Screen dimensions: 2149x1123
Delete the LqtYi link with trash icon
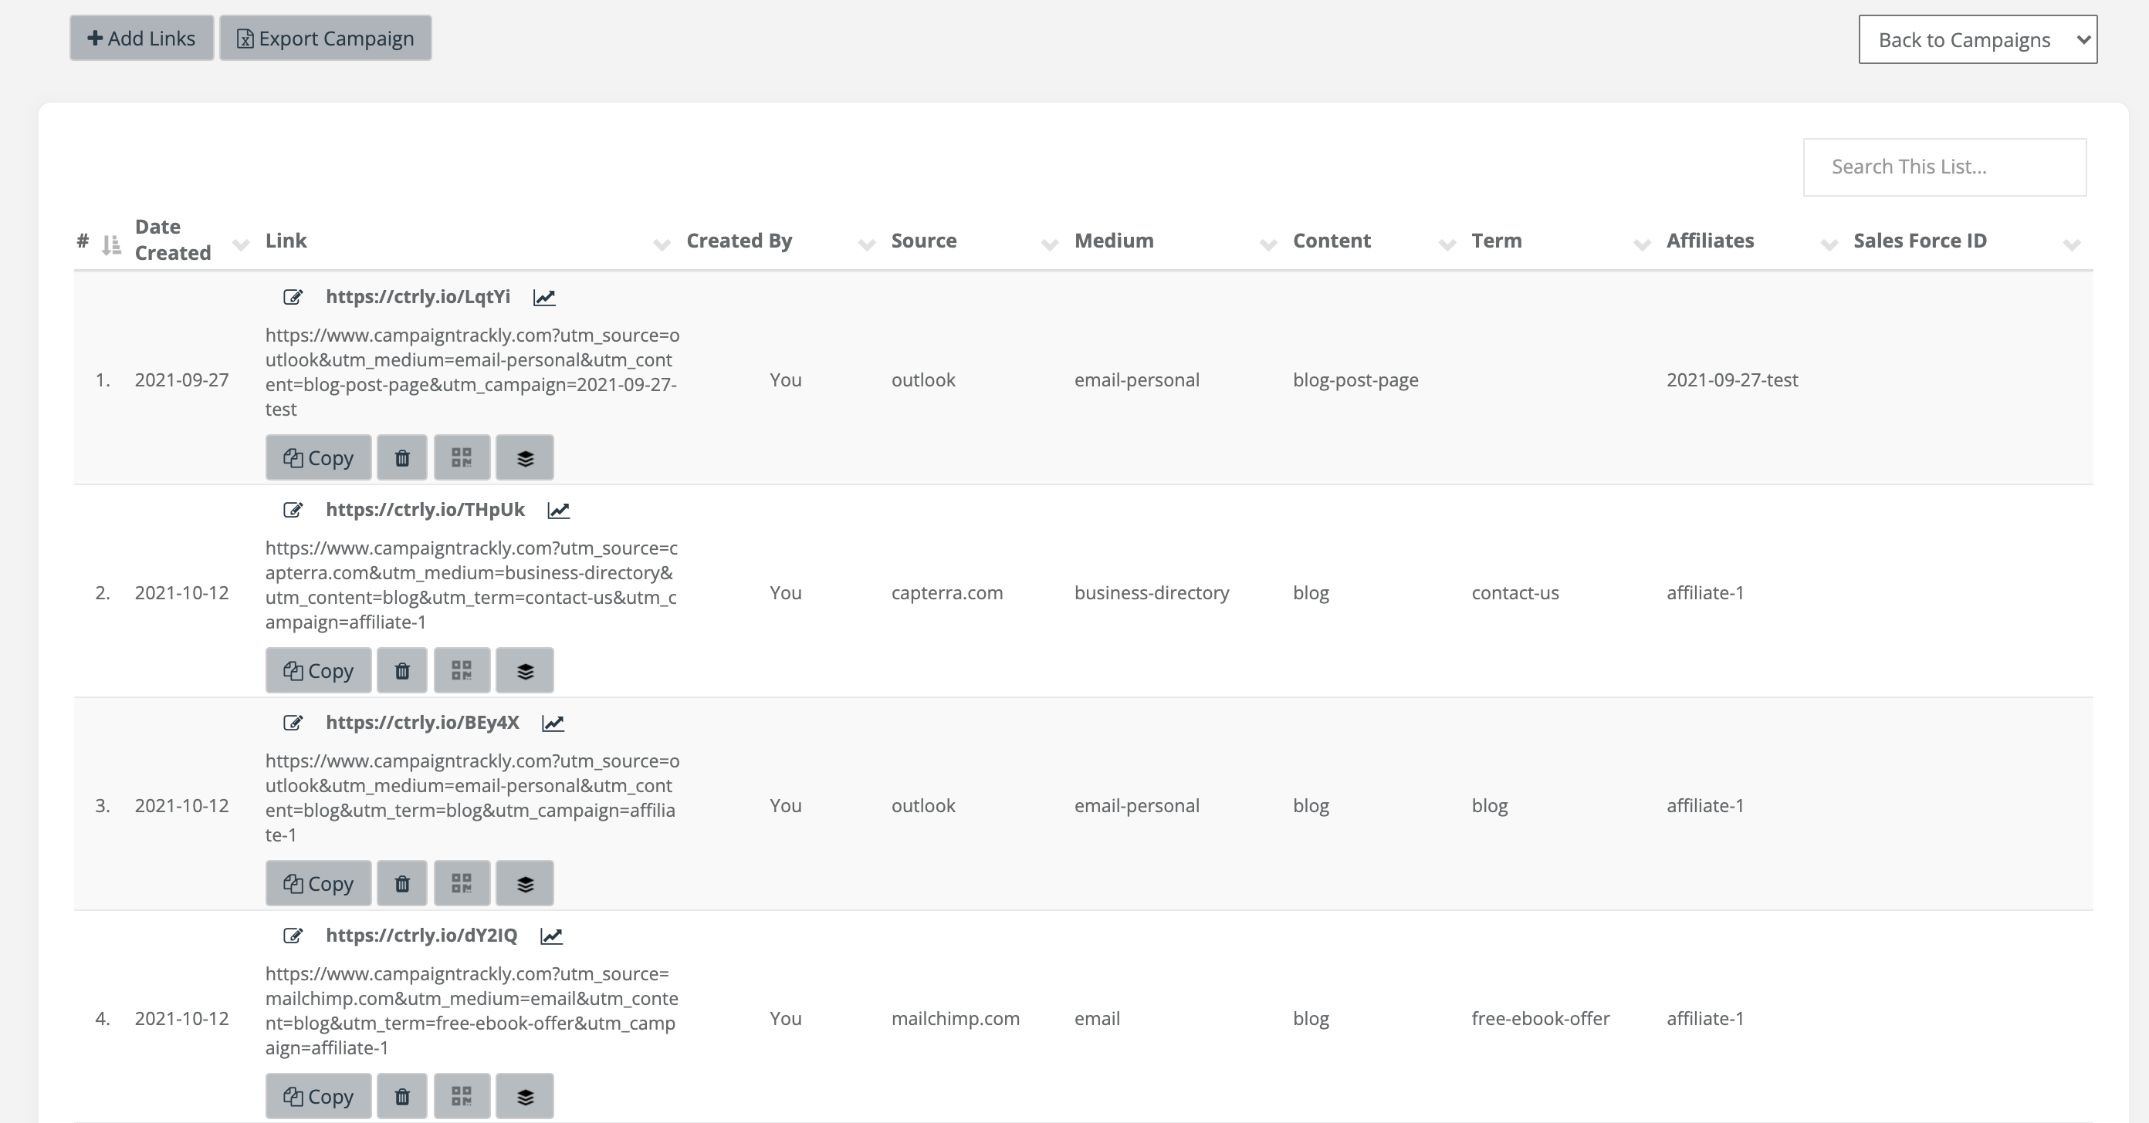pos(402,457)
